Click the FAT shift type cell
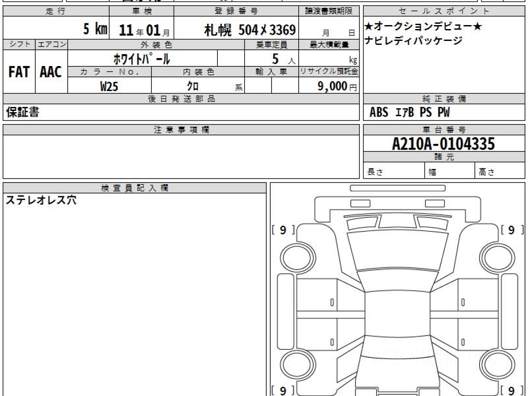The image size is (528, 396). tap(19, 72)
